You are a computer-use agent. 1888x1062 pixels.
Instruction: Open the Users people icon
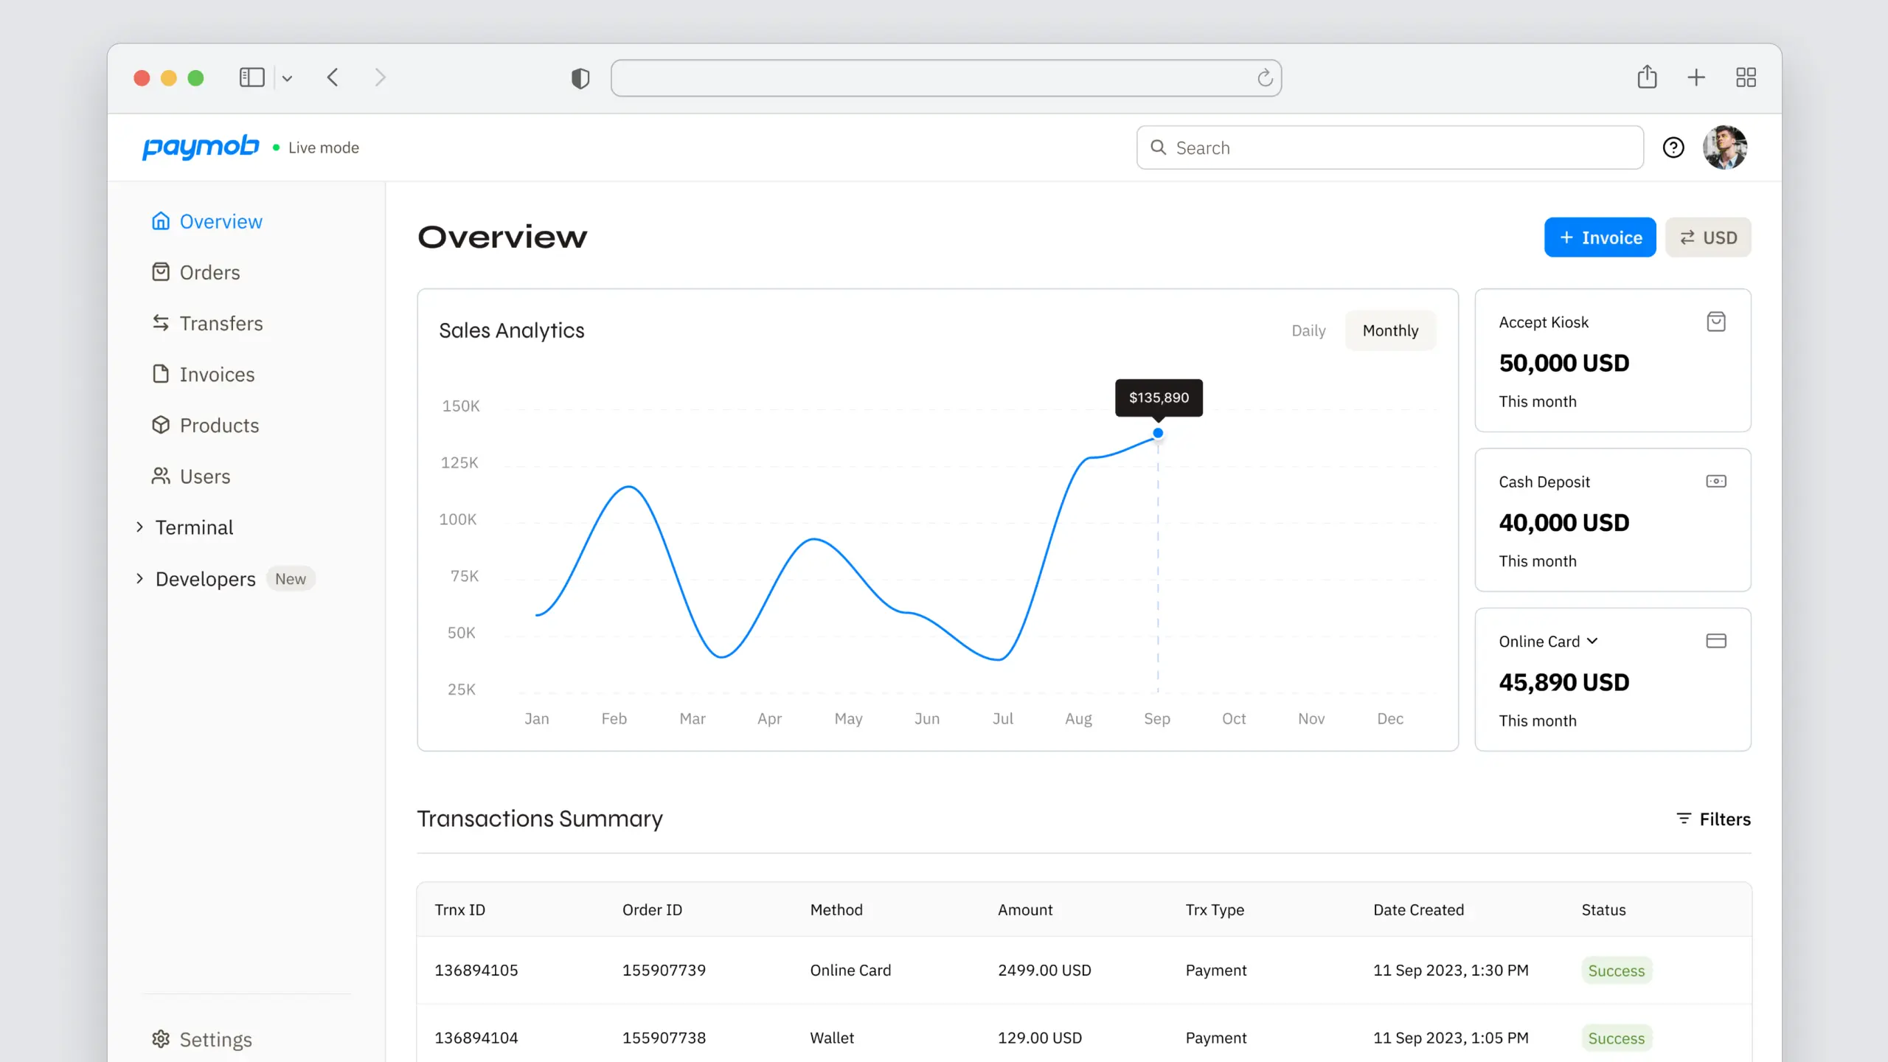(x=161, y=476)
